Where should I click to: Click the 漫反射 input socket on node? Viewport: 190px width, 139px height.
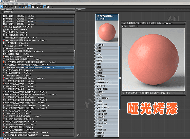(95, 45)
